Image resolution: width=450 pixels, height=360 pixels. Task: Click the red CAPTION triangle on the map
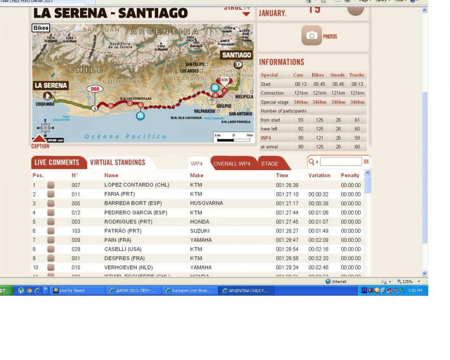pyautogui.click(x=39, y=139)
